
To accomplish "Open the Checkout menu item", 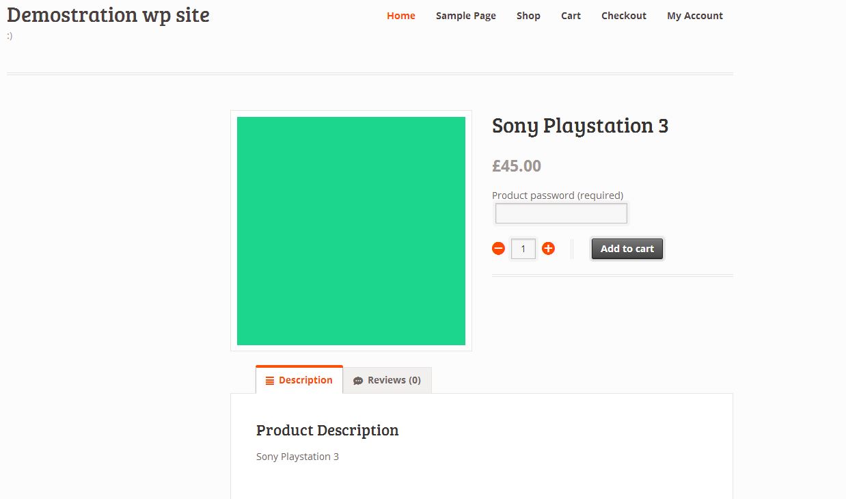I will pyautogui.click(x=623, y=16).
